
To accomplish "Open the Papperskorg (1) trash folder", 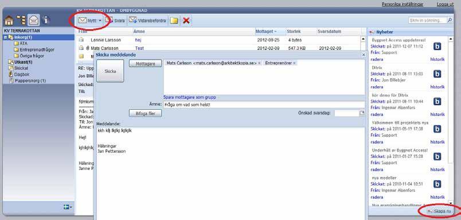I will click(x=30, y=80).
